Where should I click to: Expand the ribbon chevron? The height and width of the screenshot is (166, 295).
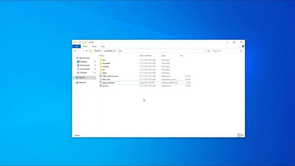click(x=240, y=46)
